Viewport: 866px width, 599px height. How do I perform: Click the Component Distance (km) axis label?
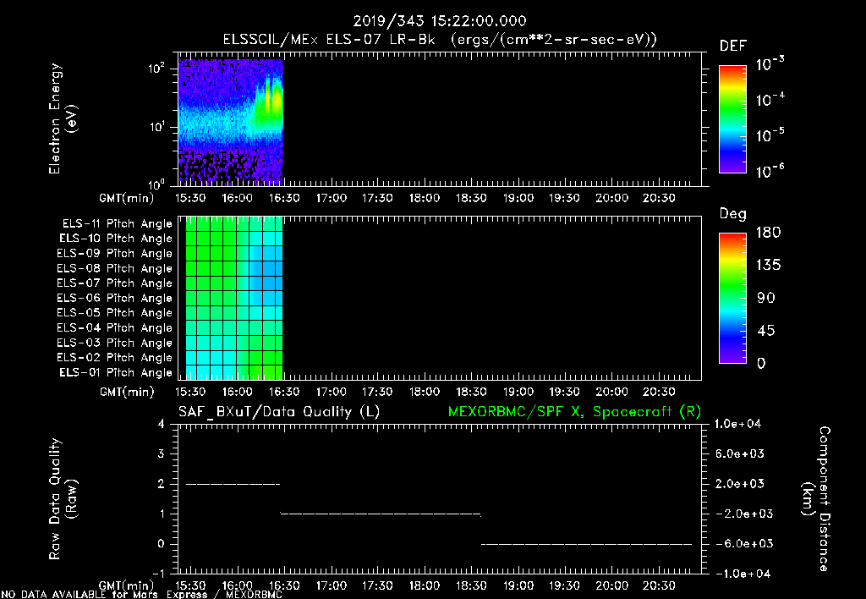pyautogui.click(x=816, y=499)
